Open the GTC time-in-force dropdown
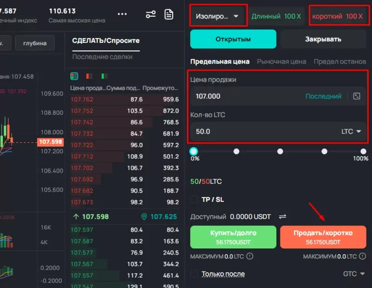The width and height of the screenshot is (372, 288). (x=354, y=274)
